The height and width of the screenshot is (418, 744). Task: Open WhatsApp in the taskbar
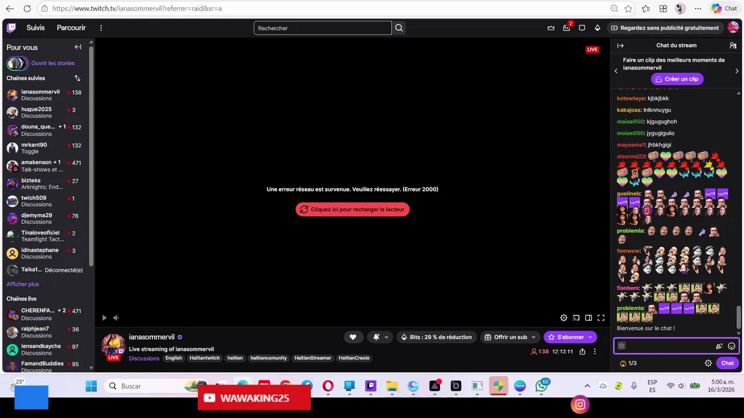pos(542,386)
